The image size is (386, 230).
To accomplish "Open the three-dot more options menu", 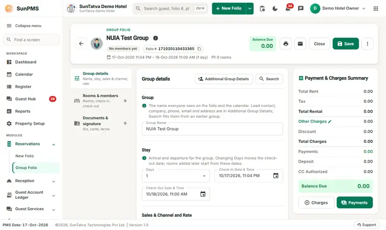I will click(367, 44).
